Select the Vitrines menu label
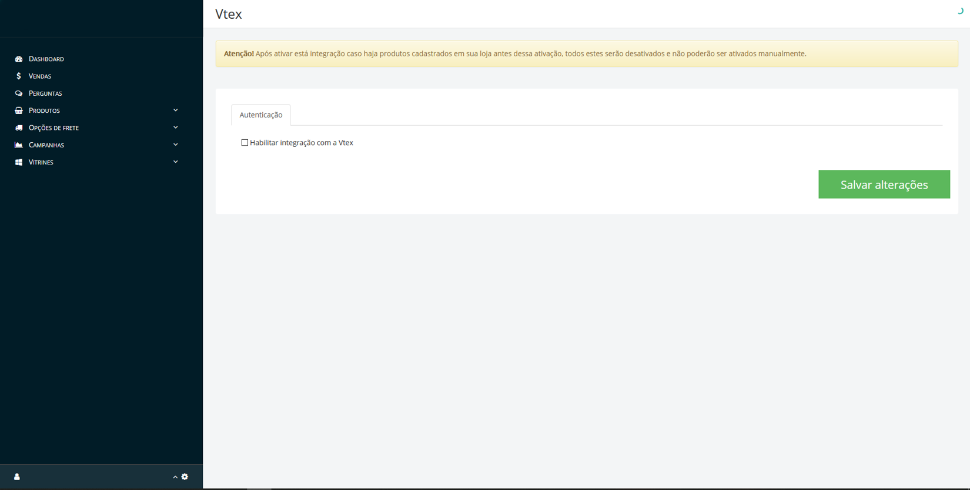The height and width of the screenshot is (490, 970). coord(41,162)
